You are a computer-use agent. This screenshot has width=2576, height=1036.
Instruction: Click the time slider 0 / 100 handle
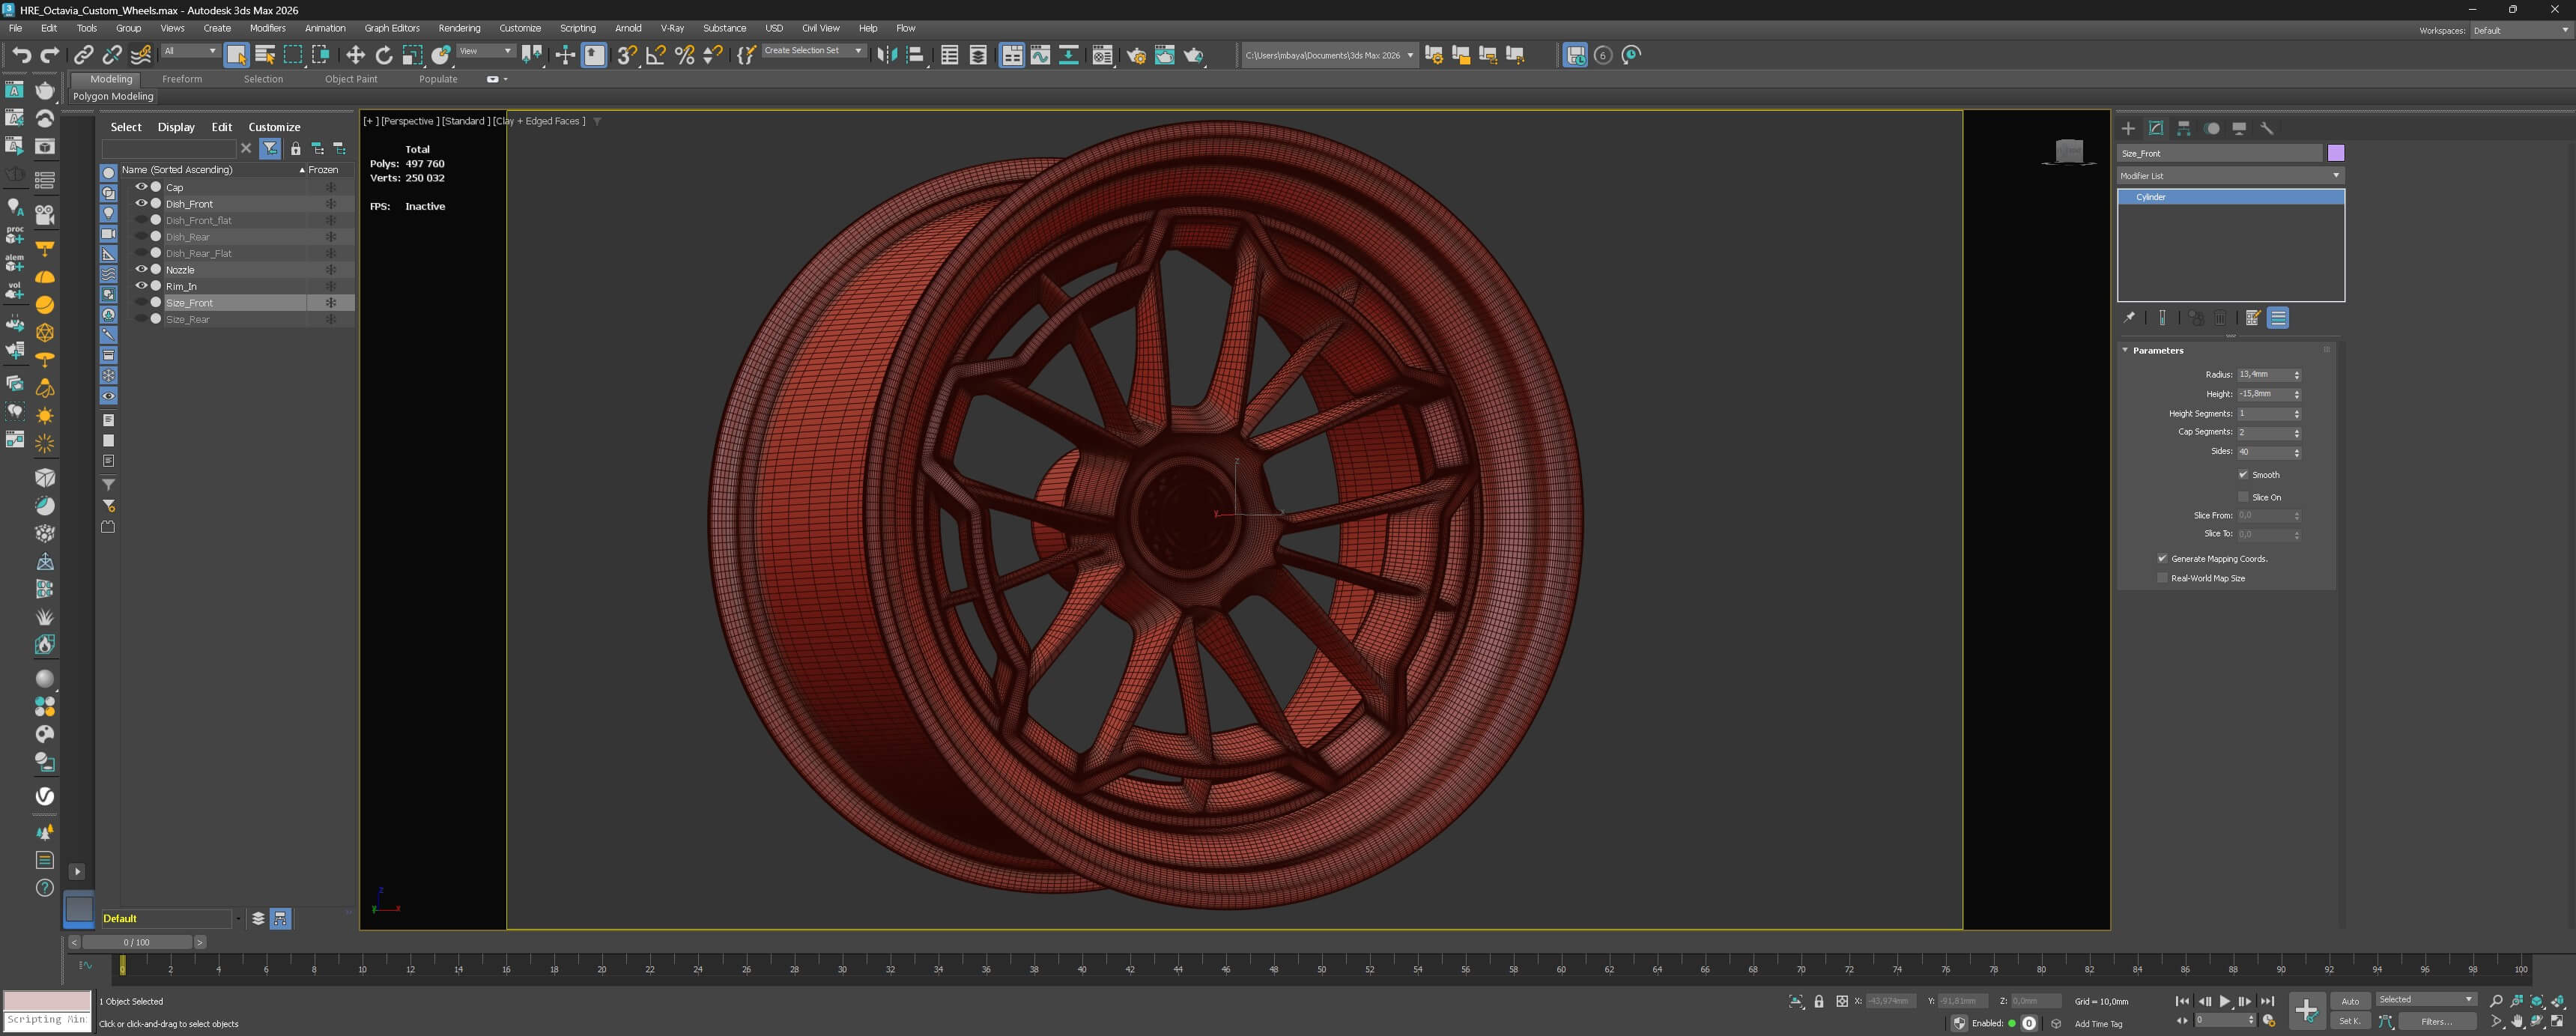click(137, 942)
